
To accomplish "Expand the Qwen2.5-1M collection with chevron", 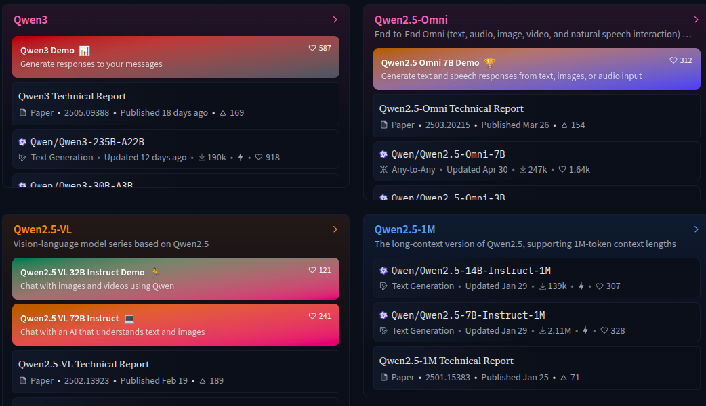I will 696,229.
